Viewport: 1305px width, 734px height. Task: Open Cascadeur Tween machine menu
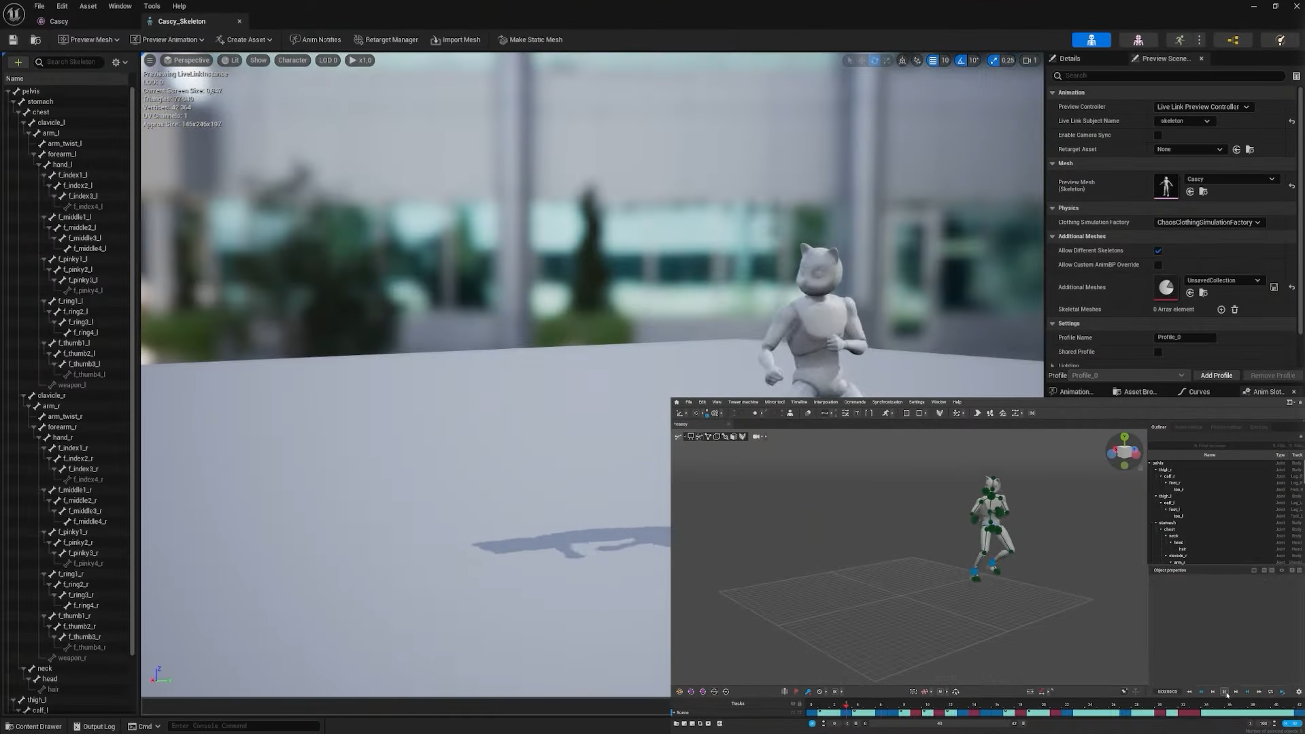tap(743, 402)
